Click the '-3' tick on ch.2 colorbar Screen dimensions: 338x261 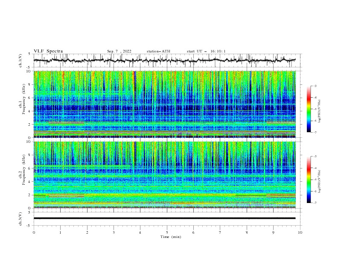[x=315, y=157]
